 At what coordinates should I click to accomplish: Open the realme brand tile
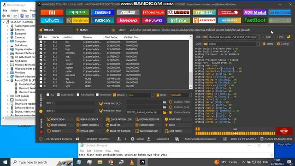pyautogui.click(x=77, y=20)
